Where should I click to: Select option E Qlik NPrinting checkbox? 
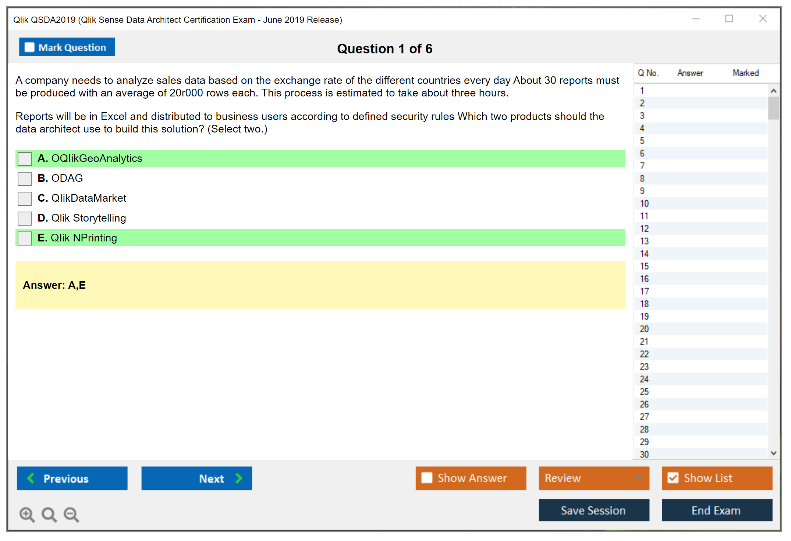[25, 238]
